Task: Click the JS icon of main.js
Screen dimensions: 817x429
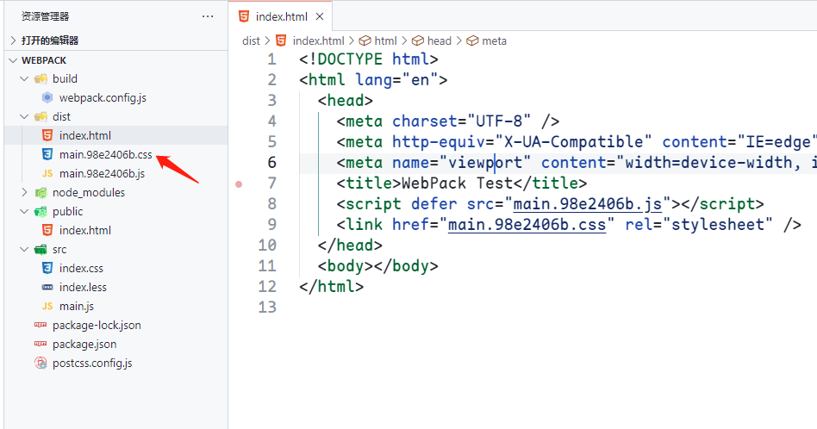Action: [47, 306]
